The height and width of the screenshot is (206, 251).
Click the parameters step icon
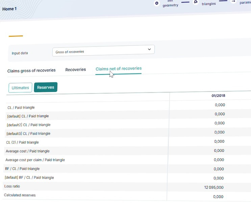point(233,2)
